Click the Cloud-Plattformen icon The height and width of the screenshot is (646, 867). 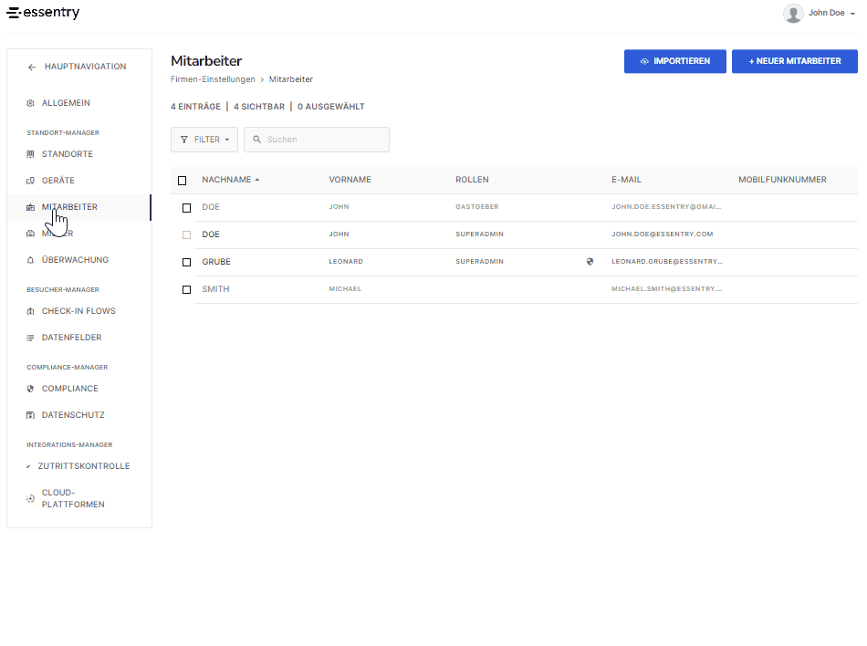click(30, 498)
